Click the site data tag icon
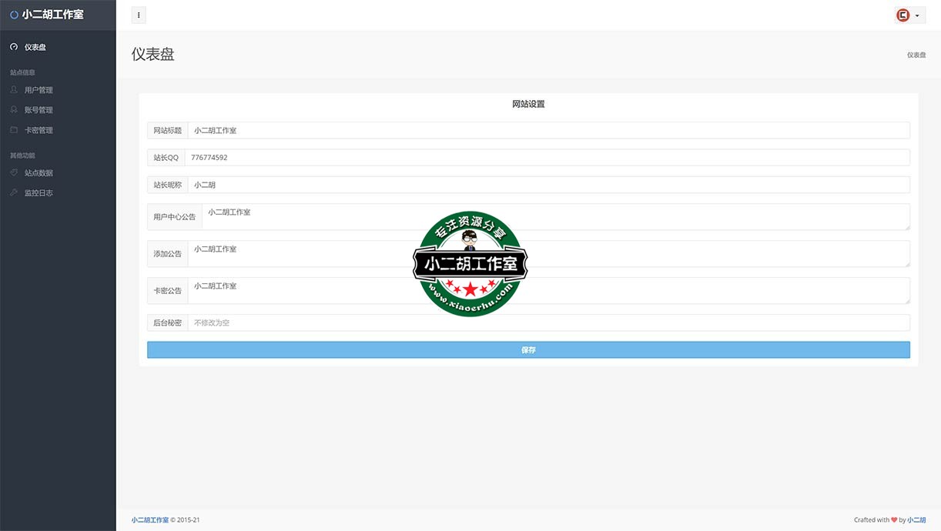 (x=14, y=173)
